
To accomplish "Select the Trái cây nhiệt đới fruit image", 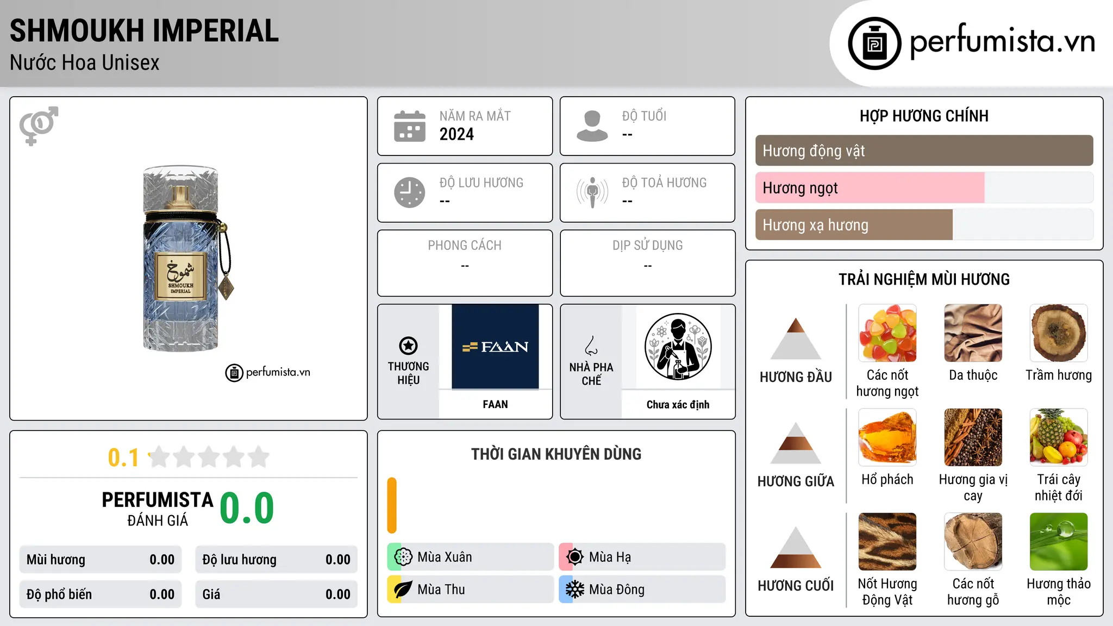I will click(1059, 437).
